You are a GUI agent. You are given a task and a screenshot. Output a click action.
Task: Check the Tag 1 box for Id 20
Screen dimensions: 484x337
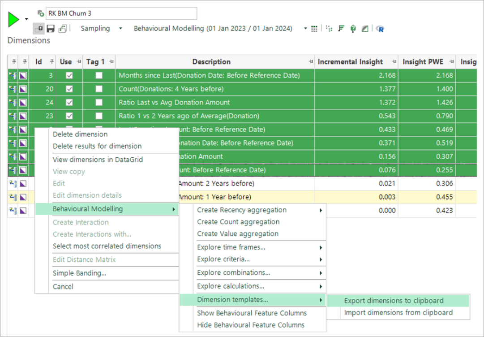(99, 89)
